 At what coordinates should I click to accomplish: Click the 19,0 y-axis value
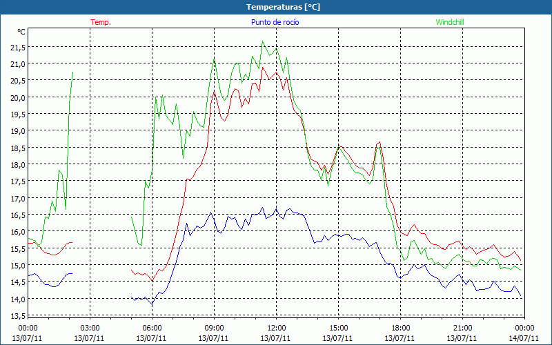coord(18,131)
